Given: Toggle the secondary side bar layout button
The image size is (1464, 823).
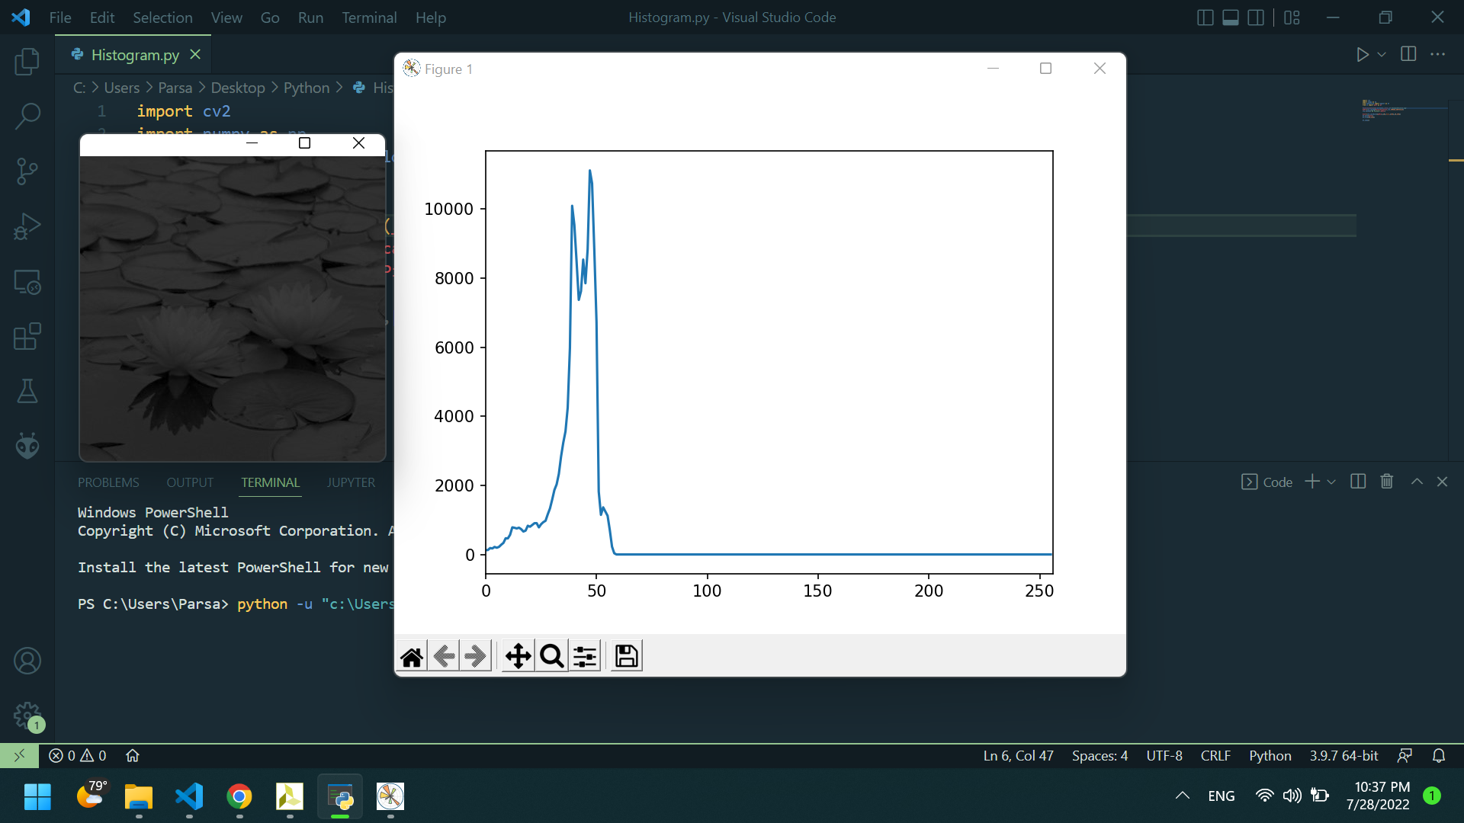Looking at the screenshot, I should [1256, 18].
